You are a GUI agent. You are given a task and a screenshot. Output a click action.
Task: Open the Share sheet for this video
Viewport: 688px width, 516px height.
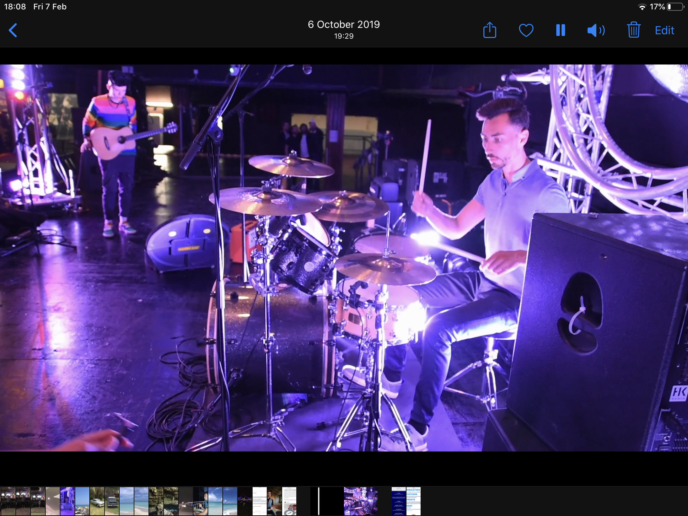pos(489,30)
